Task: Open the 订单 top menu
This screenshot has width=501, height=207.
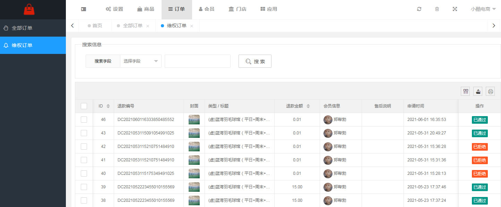Action: [176, 9]
